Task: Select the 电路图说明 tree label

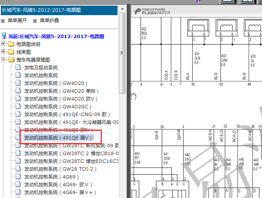Action: (x=28, y=44)
